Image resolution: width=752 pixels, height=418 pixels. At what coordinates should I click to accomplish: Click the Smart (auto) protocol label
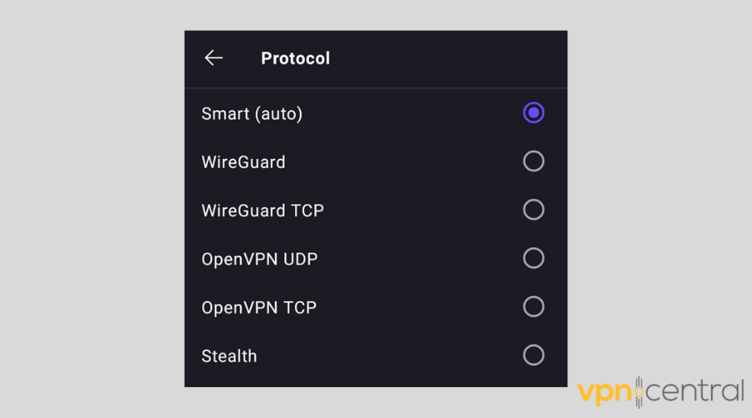click(252, 114)
